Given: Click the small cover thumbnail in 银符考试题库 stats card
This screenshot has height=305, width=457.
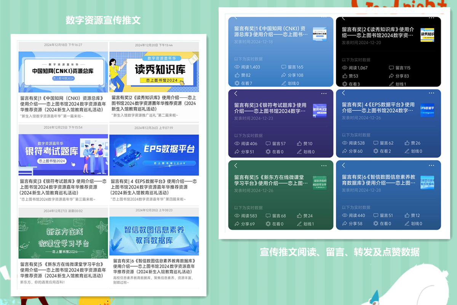Looking at the screenshot, I should coord(320,111).
